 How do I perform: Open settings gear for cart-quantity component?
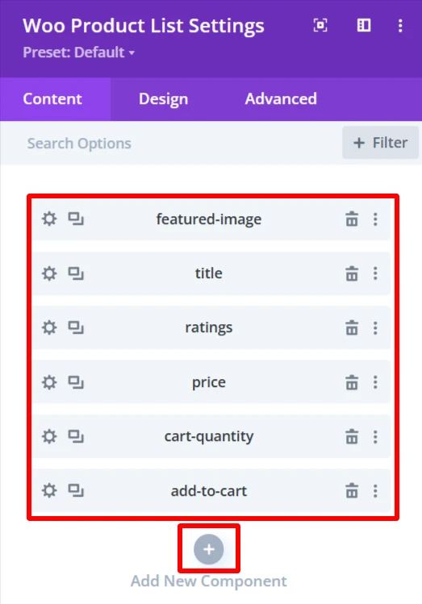(49, 437)
